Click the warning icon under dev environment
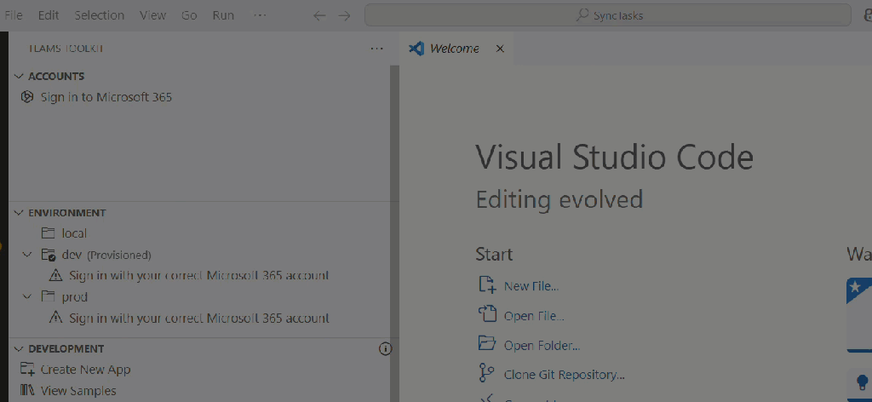Screen dimensions: 872x402 pyautogui.click(x=56, y=275)
